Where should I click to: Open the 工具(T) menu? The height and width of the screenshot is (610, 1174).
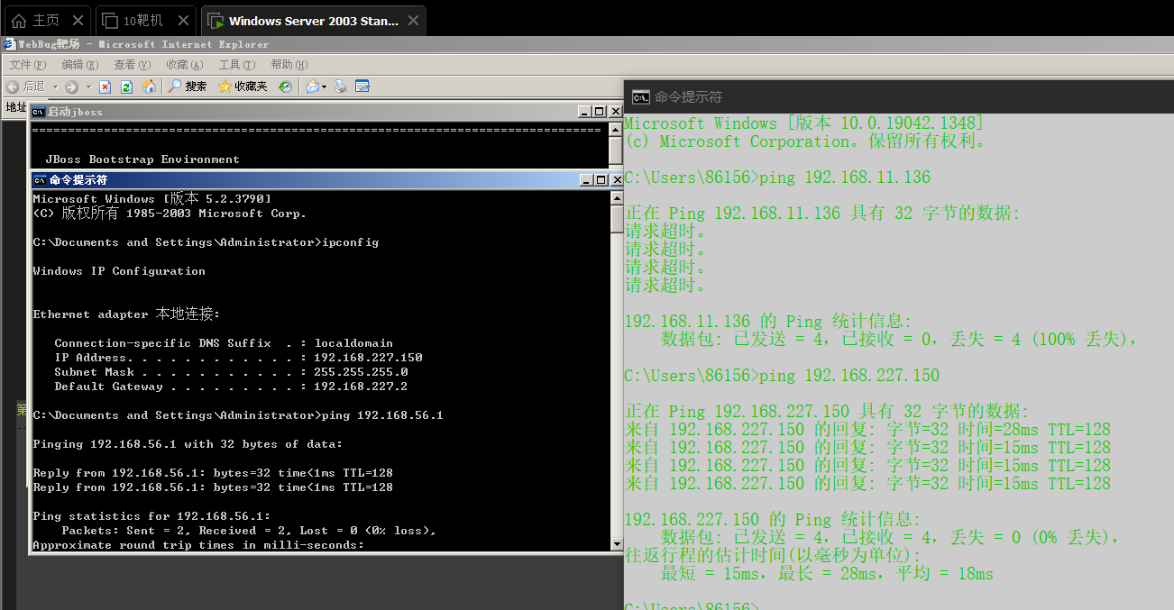(236, 65)
